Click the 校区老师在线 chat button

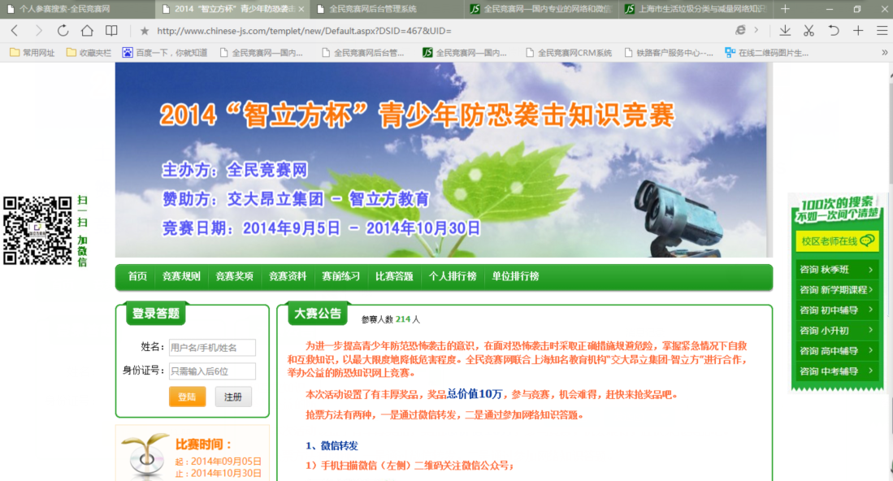coord(837,241)
